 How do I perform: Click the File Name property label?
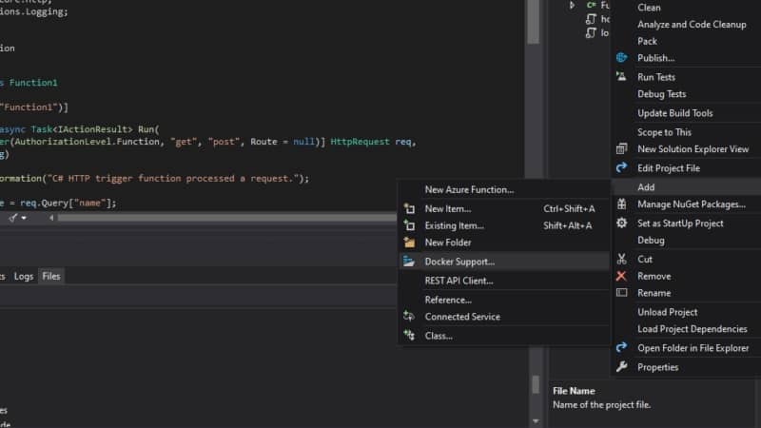(x=574, y=391)
